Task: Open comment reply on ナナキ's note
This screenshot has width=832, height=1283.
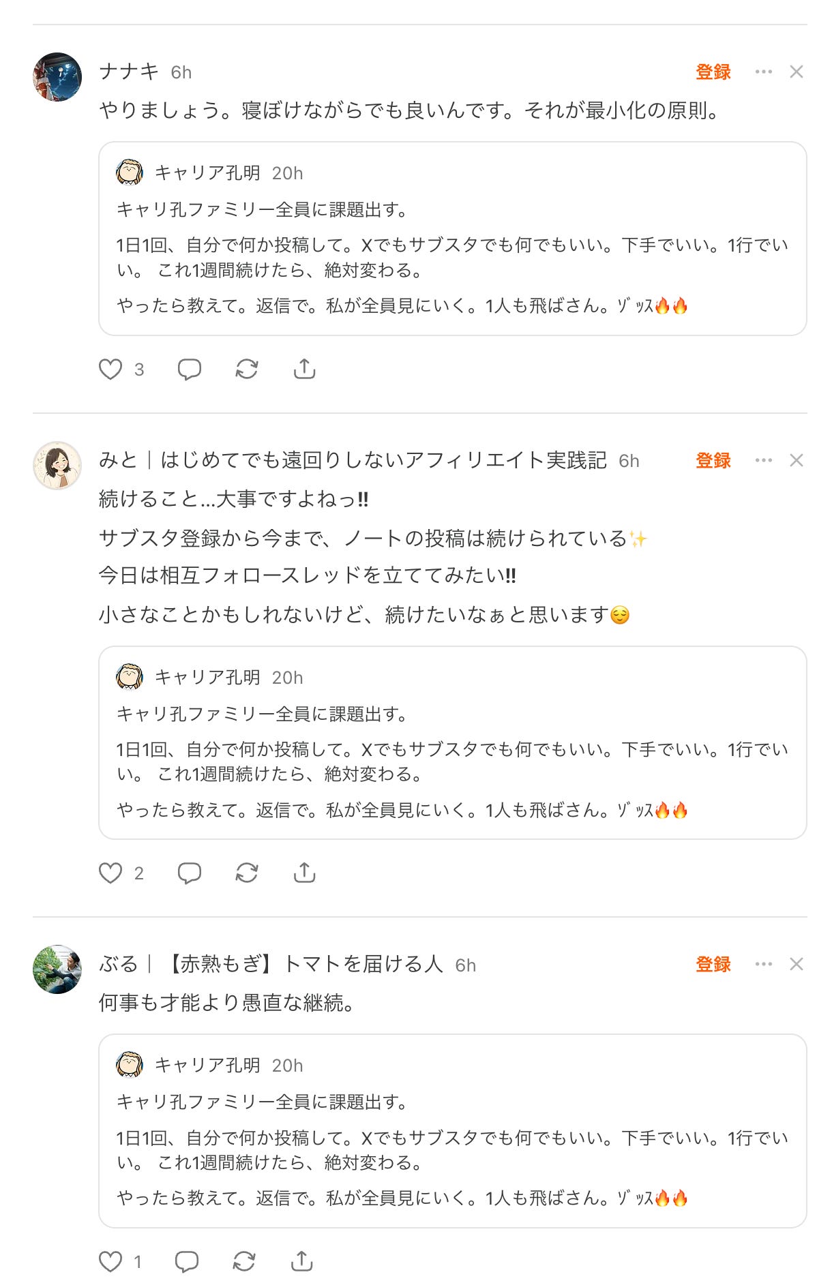Action: click(x=189, y=369)
